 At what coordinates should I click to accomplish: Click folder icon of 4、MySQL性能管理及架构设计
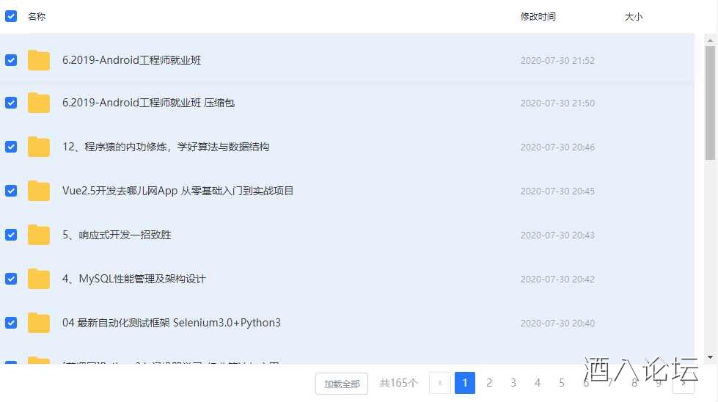point(38,278)
